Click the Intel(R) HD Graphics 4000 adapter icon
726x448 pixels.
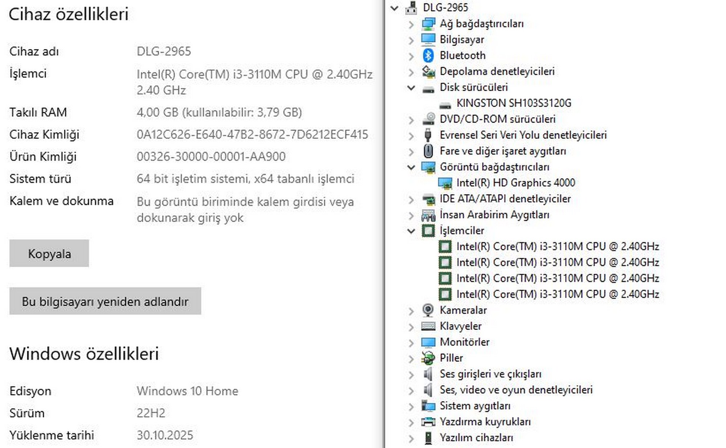(445, 183)
